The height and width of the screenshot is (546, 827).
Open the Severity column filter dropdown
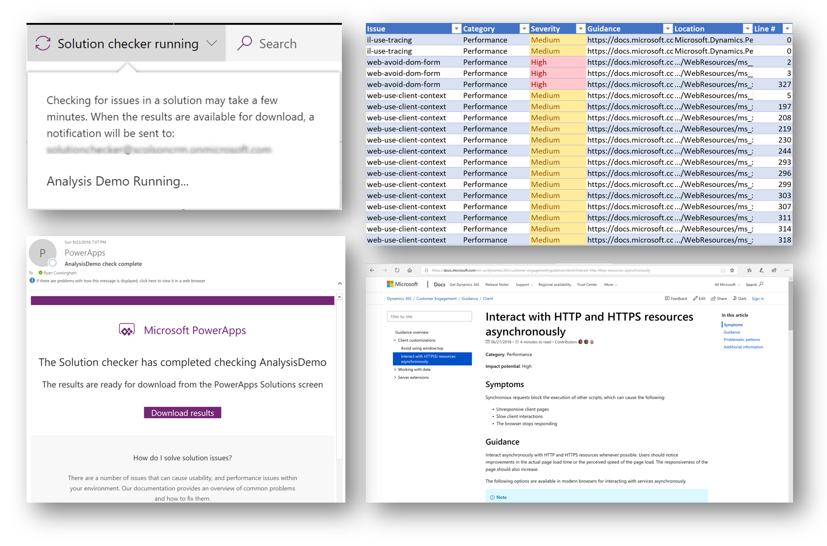(580, 28)
